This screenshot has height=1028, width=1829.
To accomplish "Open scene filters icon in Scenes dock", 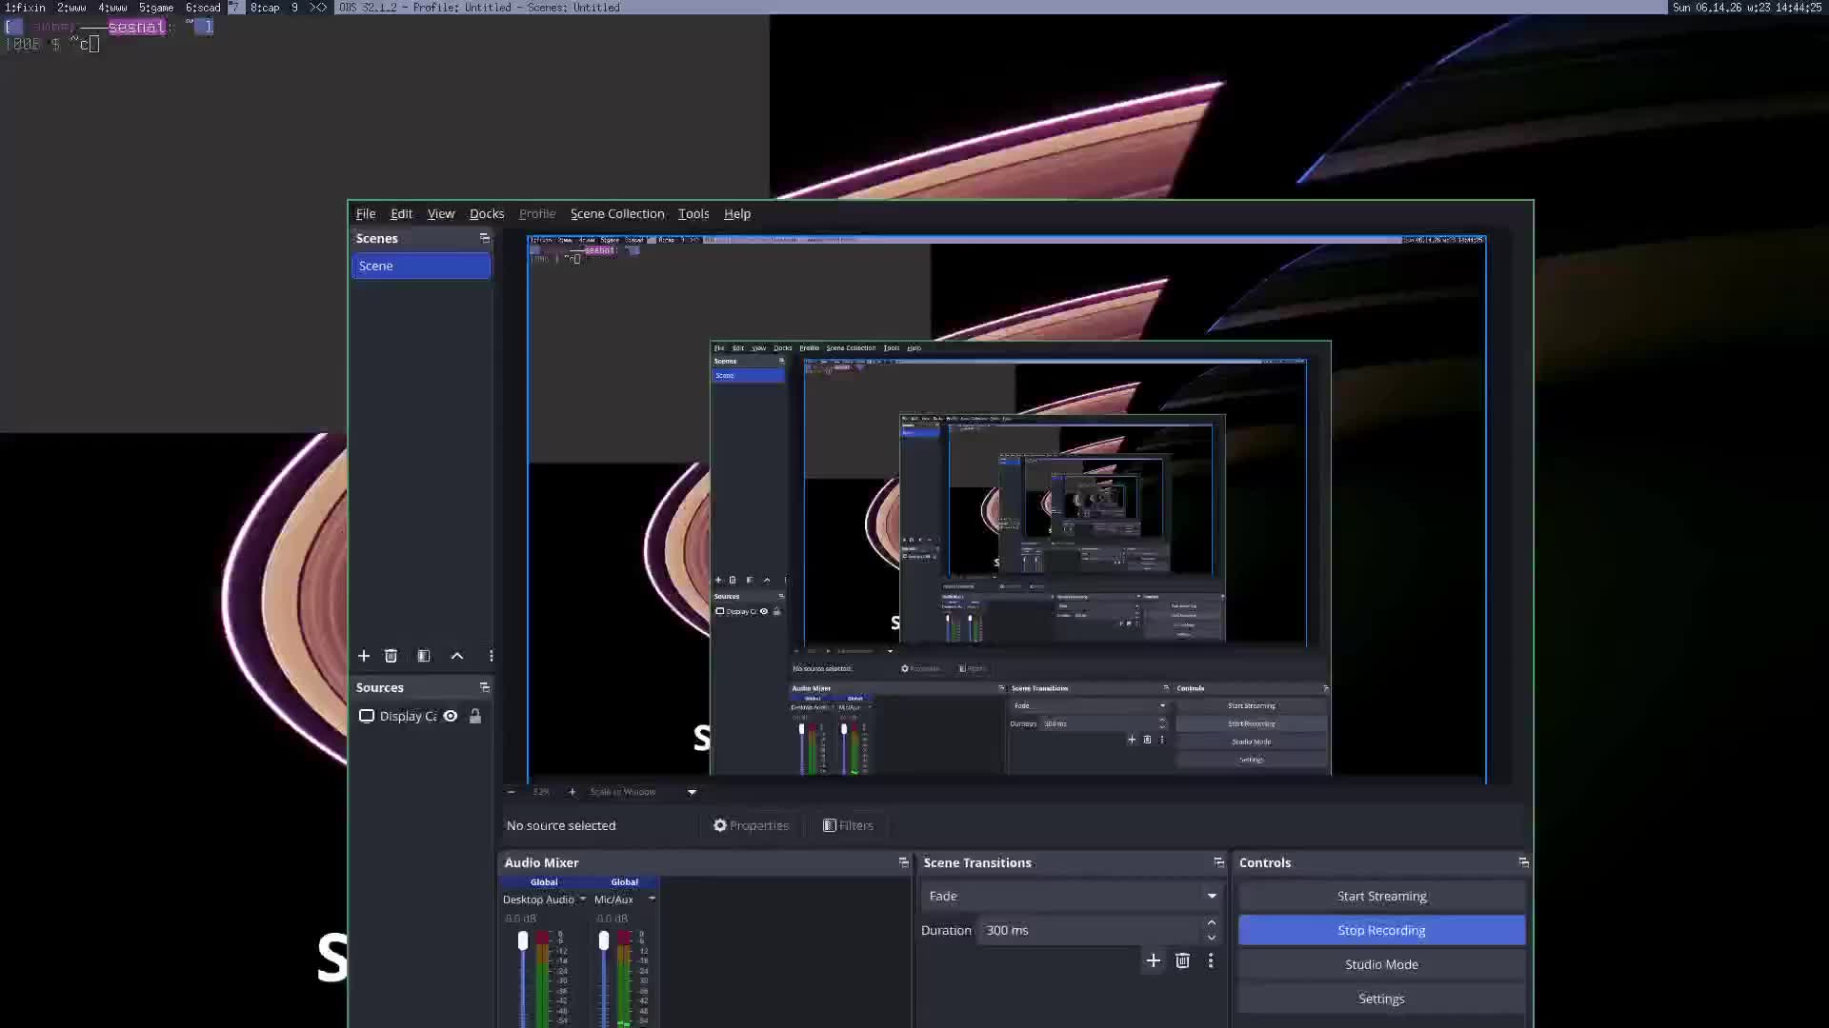I will pyautogui.click(x=424, y=656).
